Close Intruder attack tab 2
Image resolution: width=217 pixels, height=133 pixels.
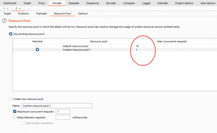(x=20, y=8)
